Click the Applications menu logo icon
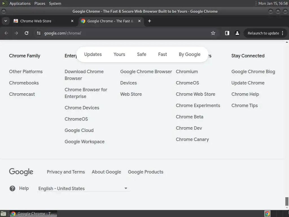 click(5, 3)
